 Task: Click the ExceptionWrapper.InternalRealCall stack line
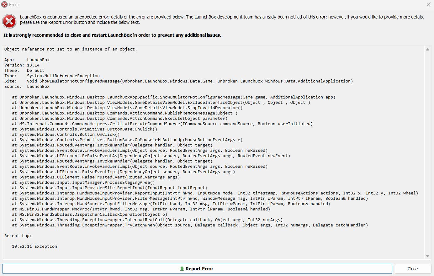[x=147, y=220]
